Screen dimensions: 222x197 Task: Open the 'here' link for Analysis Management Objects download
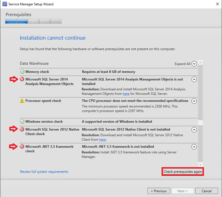(126, 94)
